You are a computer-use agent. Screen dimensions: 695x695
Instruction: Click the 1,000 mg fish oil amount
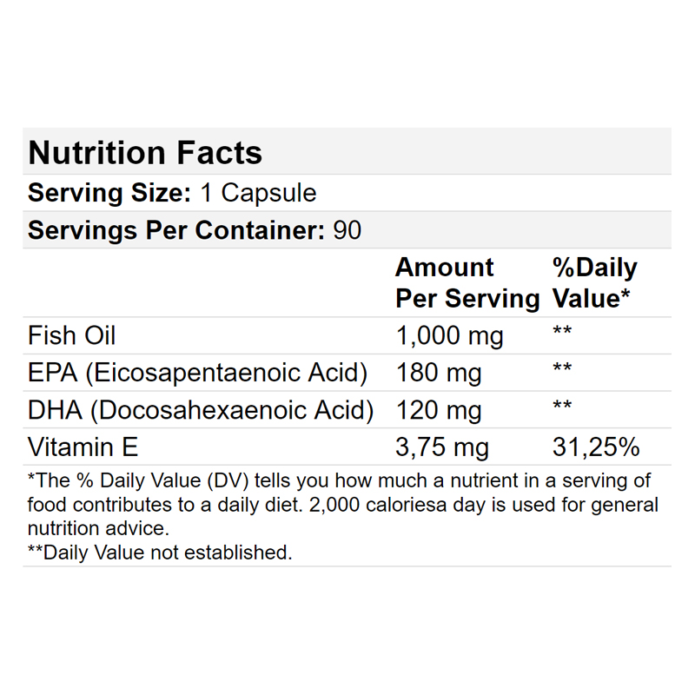449,335
